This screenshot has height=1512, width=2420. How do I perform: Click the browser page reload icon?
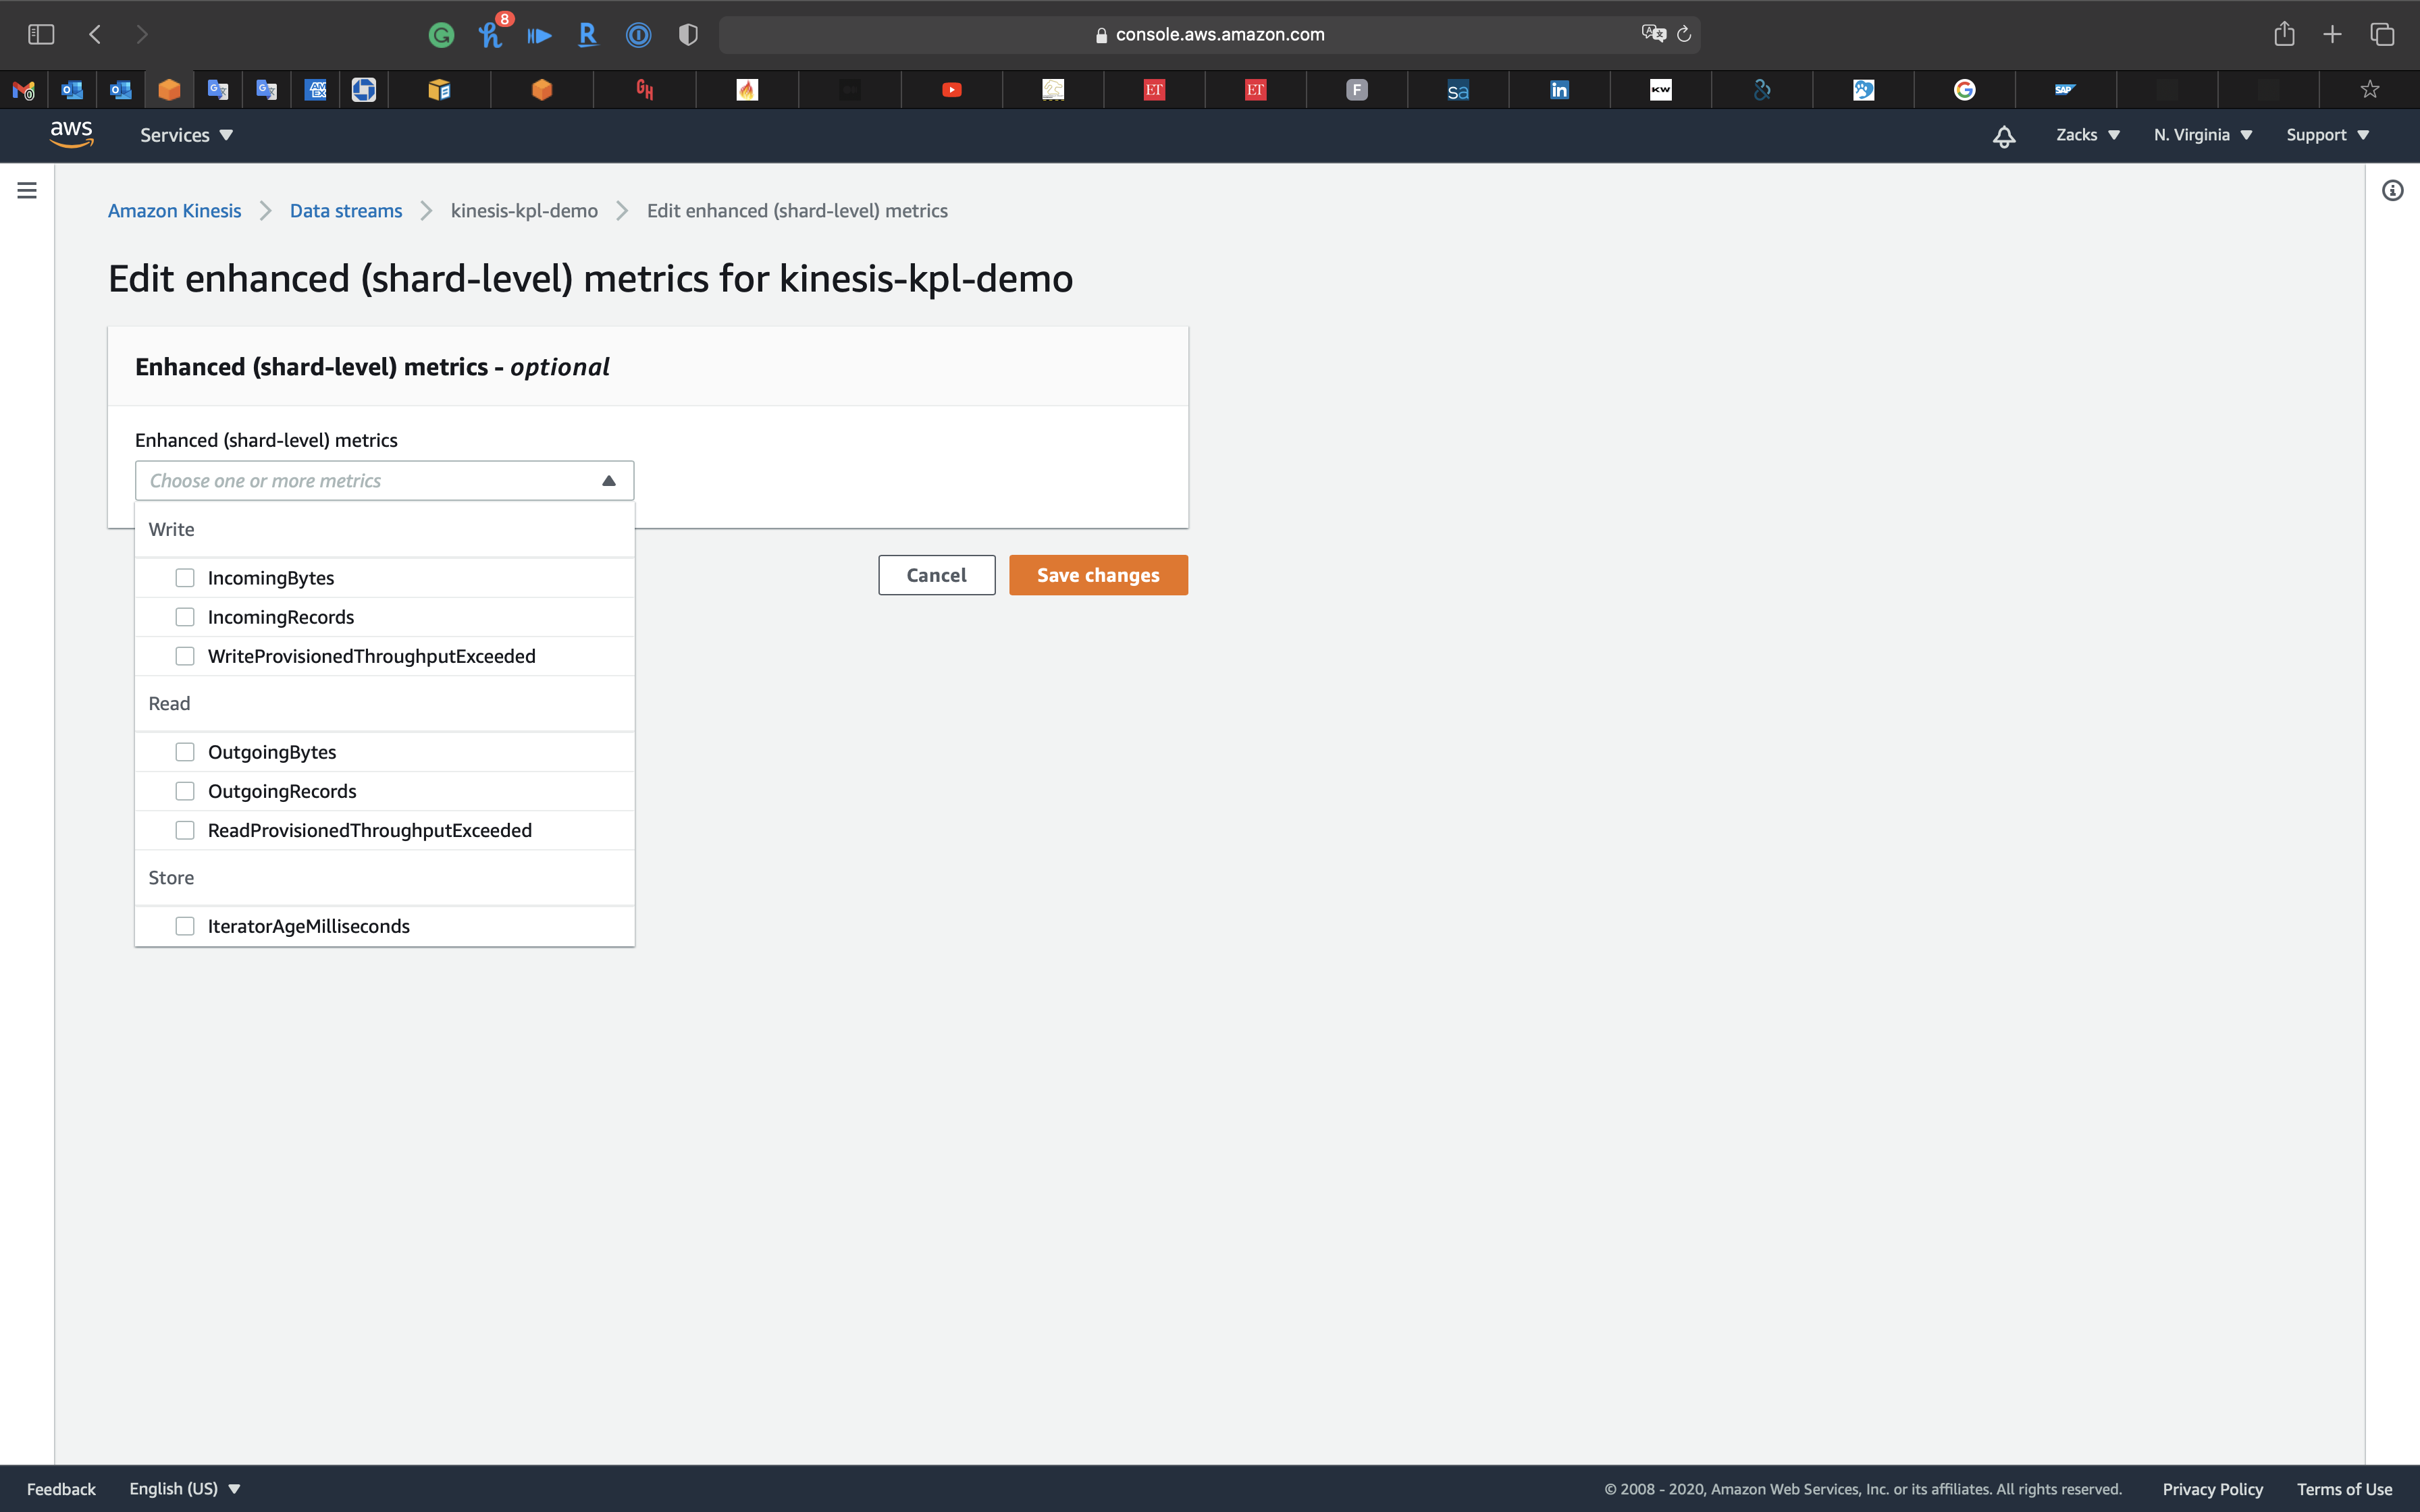tap(1684, 35)
